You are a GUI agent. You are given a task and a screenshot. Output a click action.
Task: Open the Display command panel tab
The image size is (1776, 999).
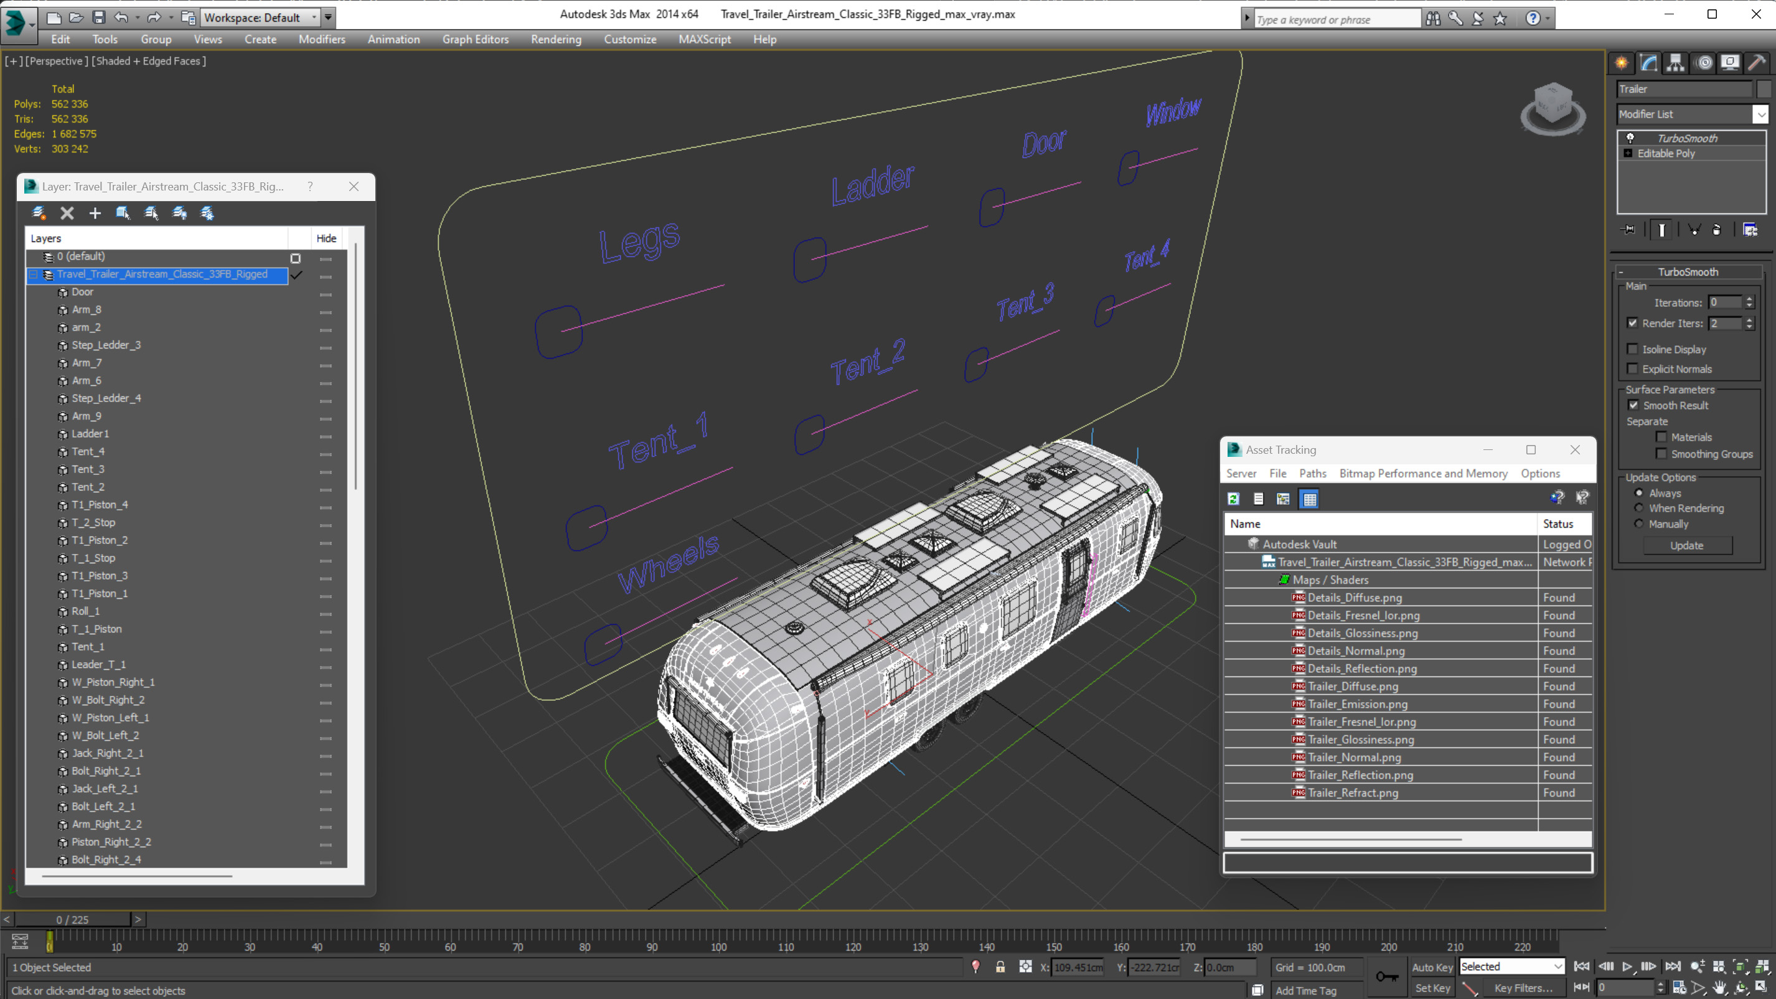pyautogui.click(x=1731, y=63)
